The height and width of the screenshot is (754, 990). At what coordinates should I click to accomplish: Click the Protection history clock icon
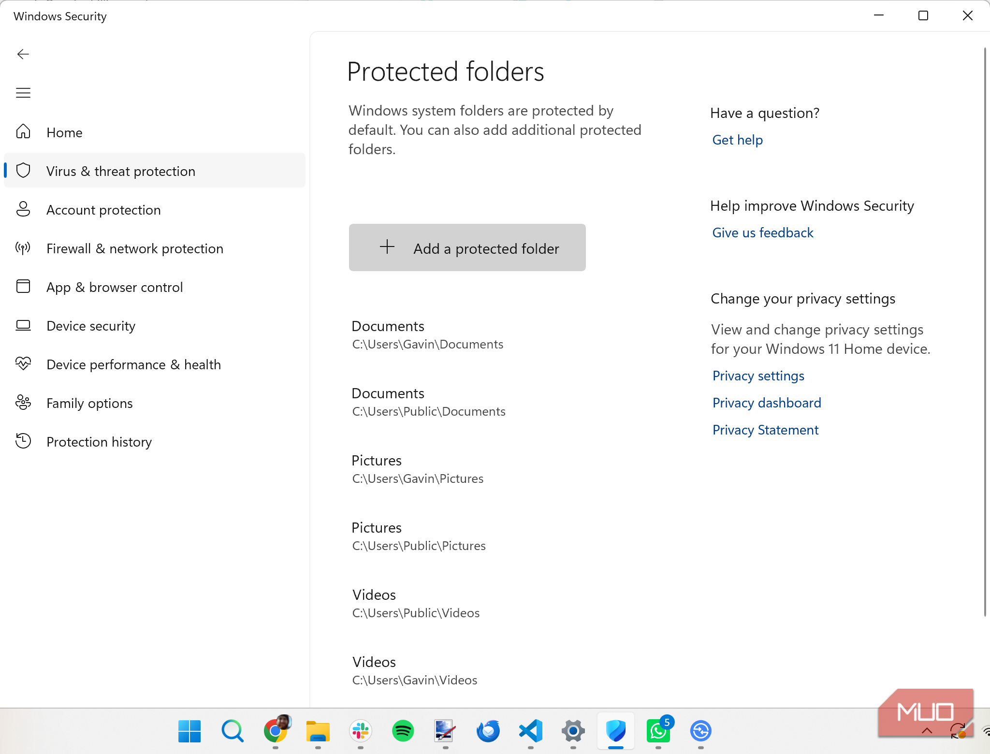[x=23, y=441]
